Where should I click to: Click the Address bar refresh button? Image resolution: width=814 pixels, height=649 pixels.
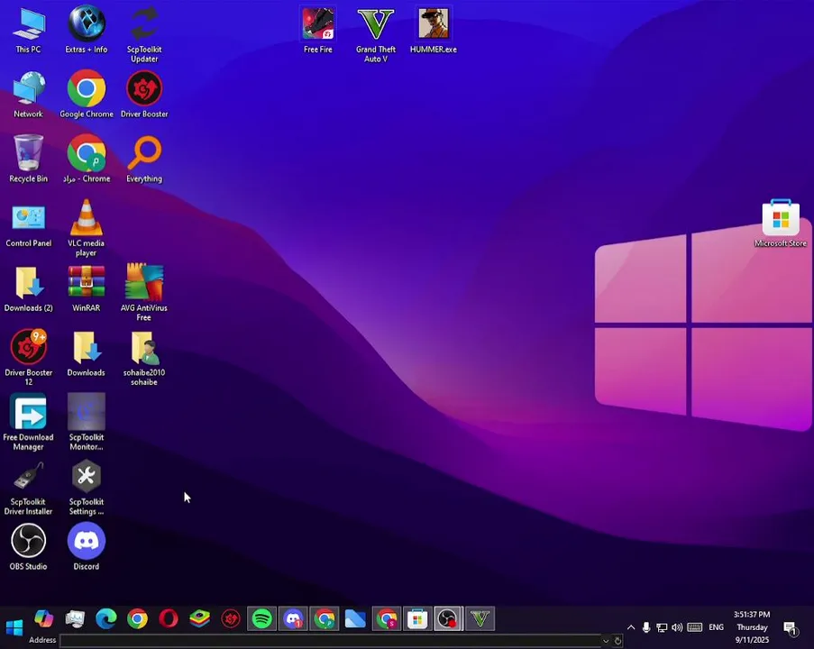(x=617, y=641)
